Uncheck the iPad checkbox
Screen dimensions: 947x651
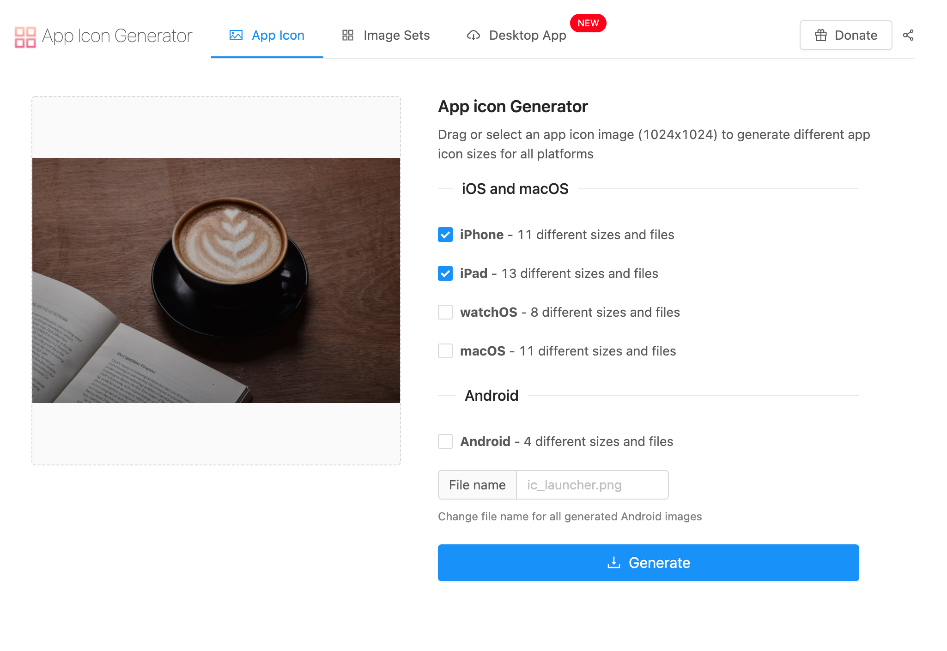coord(445,273)
